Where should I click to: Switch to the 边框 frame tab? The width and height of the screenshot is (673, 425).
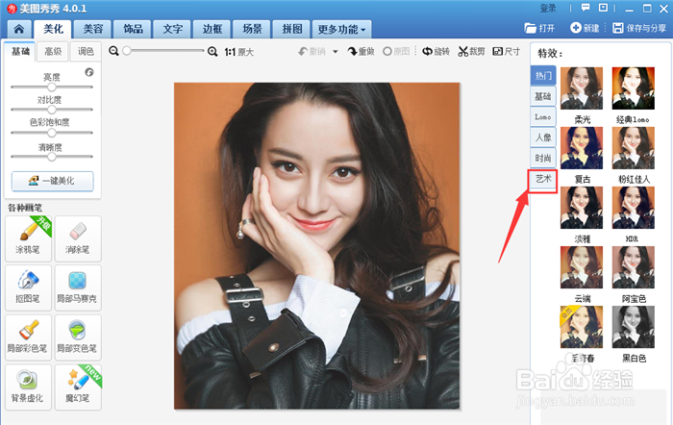pyautogui.click(x=212, y=29)
